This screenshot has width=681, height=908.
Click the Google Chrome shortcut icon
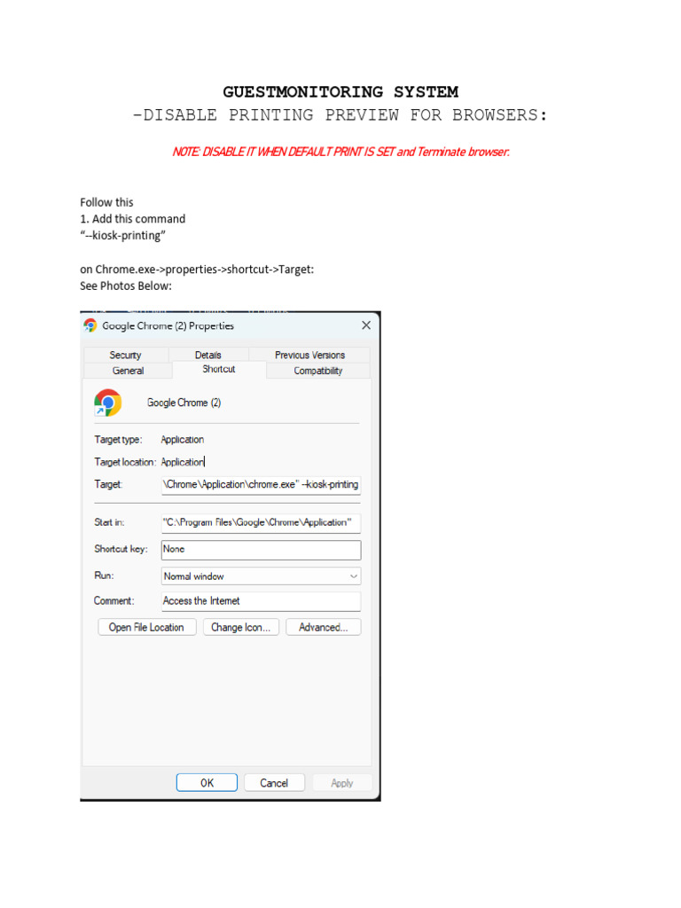(108, 403)
